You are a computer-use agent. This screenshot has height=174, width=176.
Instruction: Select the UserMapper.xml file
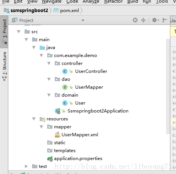pos(80,135)
